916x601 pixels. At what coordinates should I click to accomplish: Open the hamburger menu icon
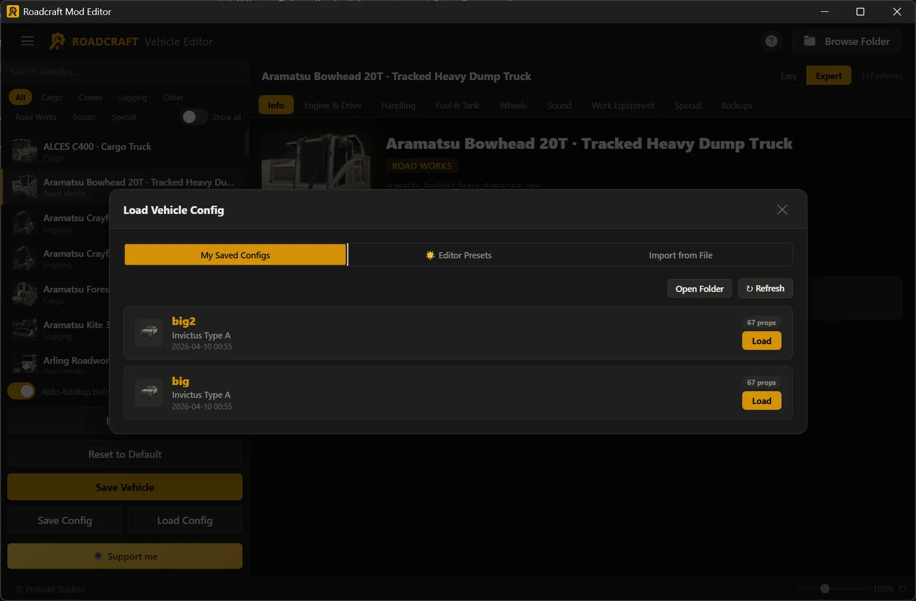pos(27,41)
